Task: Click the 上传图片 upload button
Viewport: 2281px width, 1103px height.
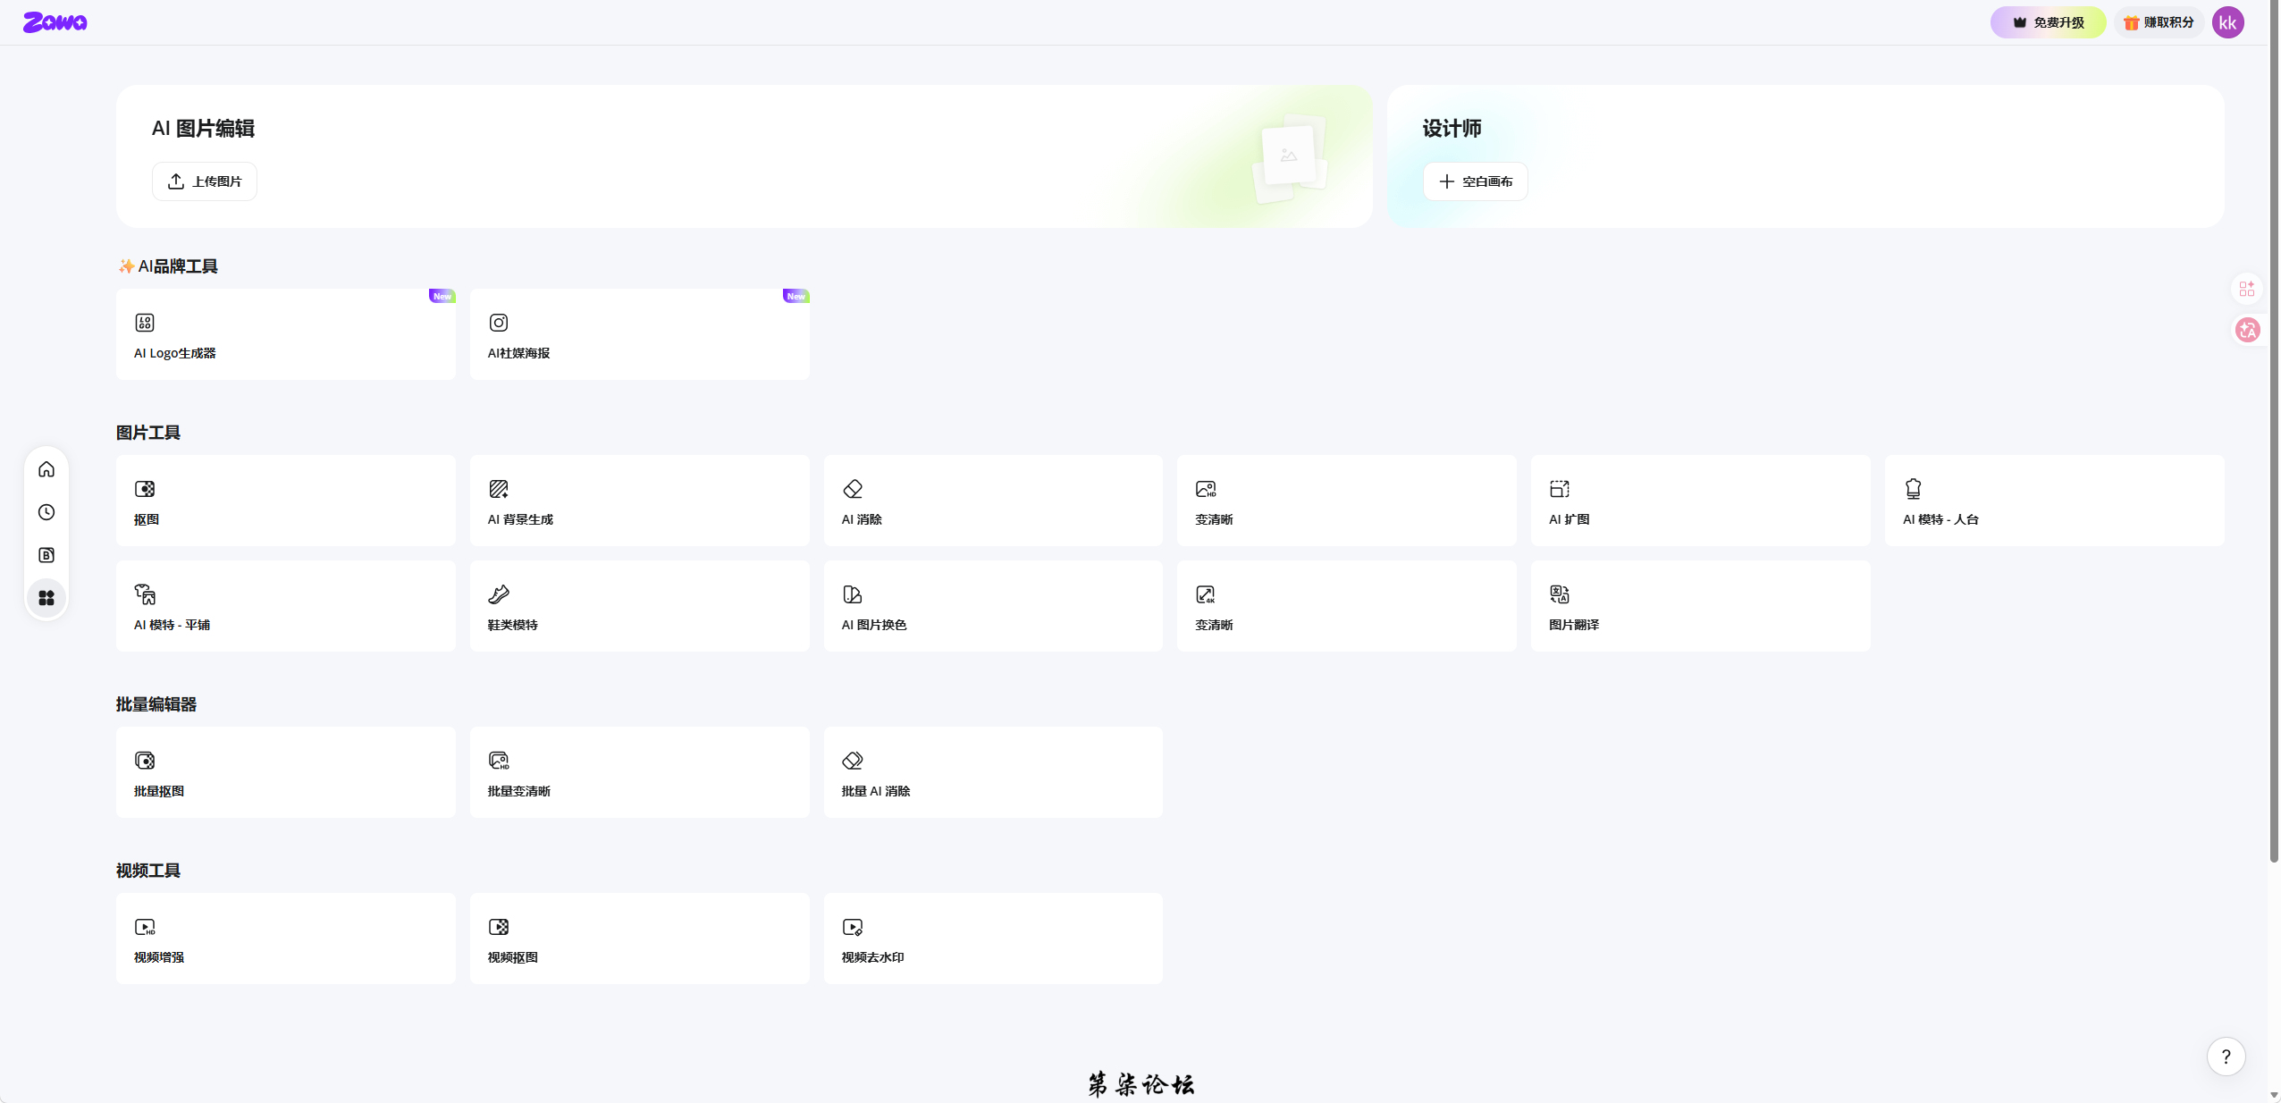Action: (x=205, y=181)
